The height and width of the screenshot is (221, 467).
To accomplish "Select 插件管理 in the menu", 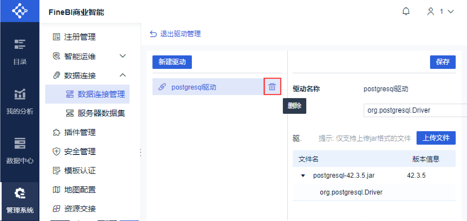I will pyautogui.click(x=74, y=132).
